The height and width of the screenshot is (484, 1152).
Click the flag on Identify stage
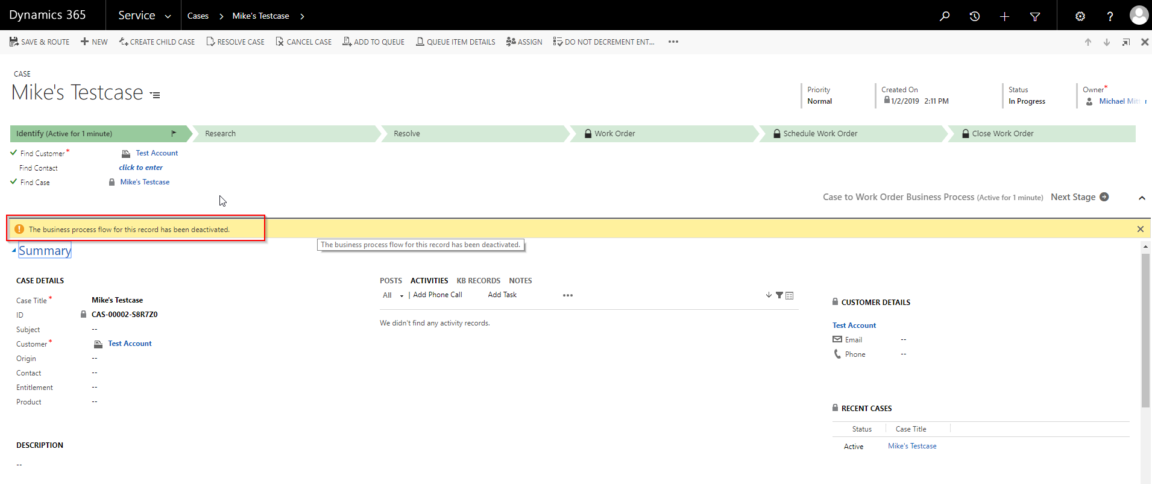tap(174, 133)
